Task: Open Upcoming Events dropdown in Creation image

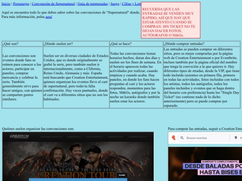Action: [x=51, y=137]
